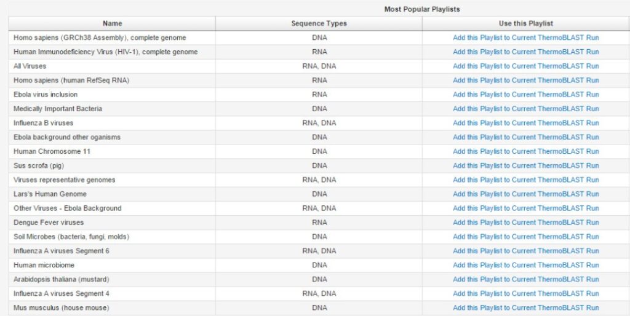Add Medically Important Bacteria playlist to run
Screen dimensions: 630x316
tap(525, 109)
